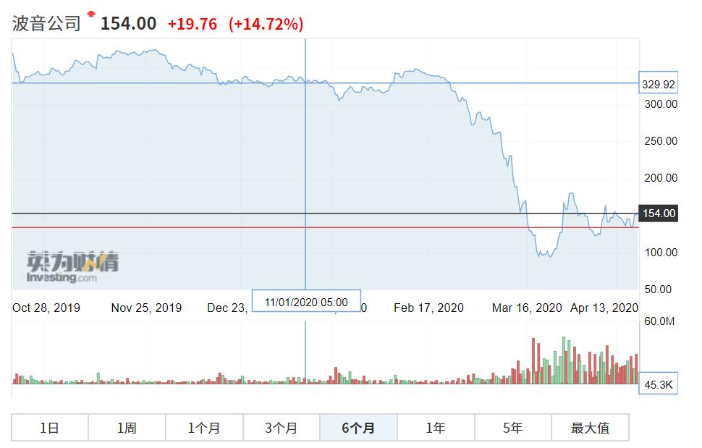Click the boxed 329.92 price level label
Screen dimensions: 702x448
657,83
